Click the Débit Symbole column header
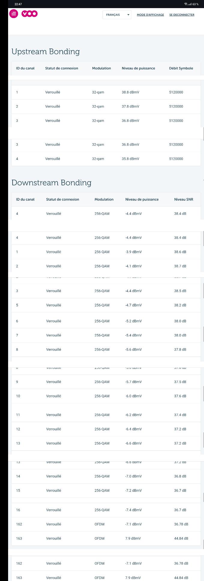This screenshot has width=204, height=581. 181,68
